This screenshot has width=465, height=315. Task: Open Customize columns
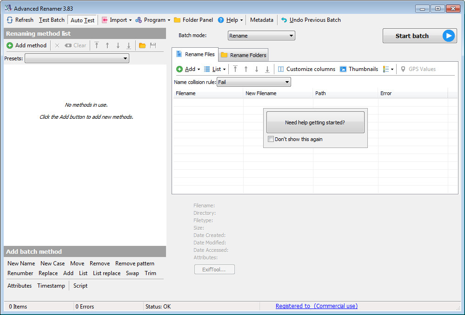[306, 69]
